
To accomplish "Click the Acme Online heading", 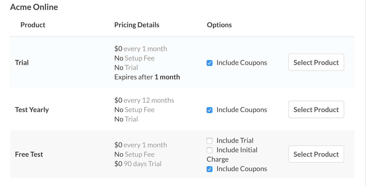I will 34,7.
